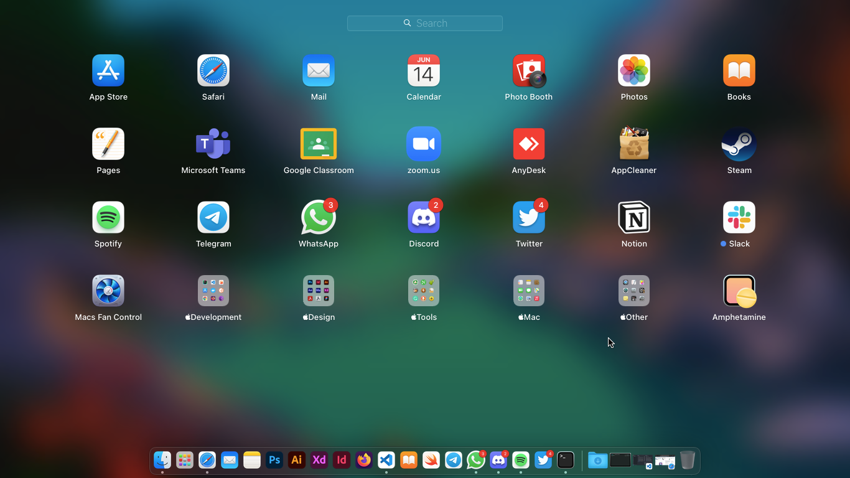Viewport: 850px width, 478px height.
Task: Click InDesign icon in the Dock
Action: click(x=342, y=460)
